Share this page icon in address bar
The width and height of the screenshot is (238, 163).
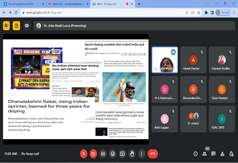click(x=193, y=13)
